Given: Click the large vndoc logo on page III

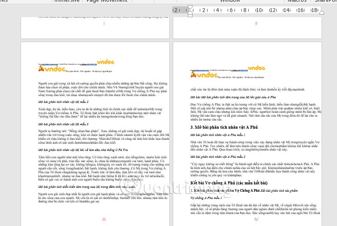Looking at the screenshot, I should [52, 69].
